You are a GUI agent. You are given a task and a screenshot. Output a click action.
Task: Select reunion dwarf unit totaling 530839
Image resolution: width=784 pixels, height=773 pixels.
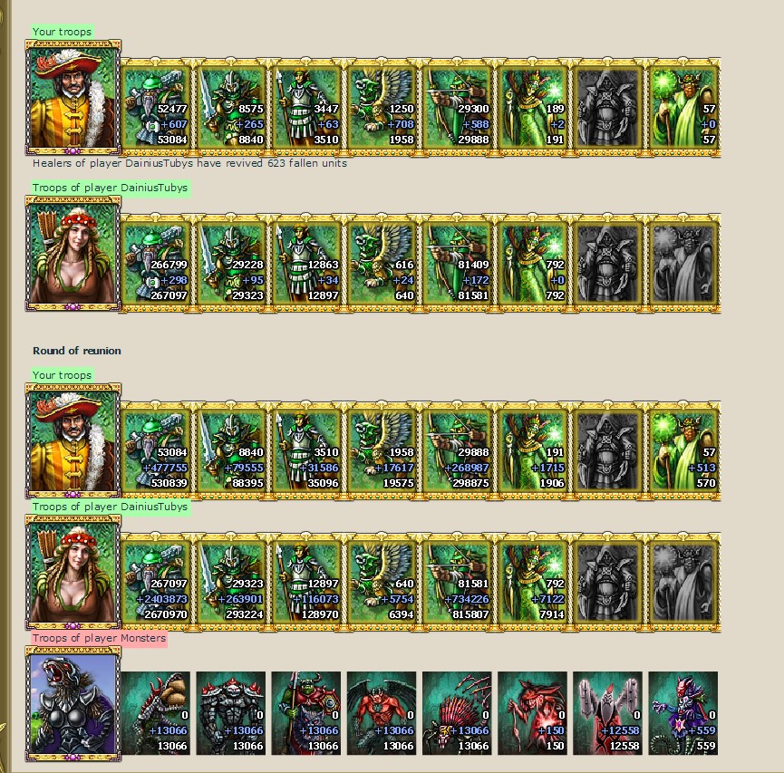click(x=156, y=451)
